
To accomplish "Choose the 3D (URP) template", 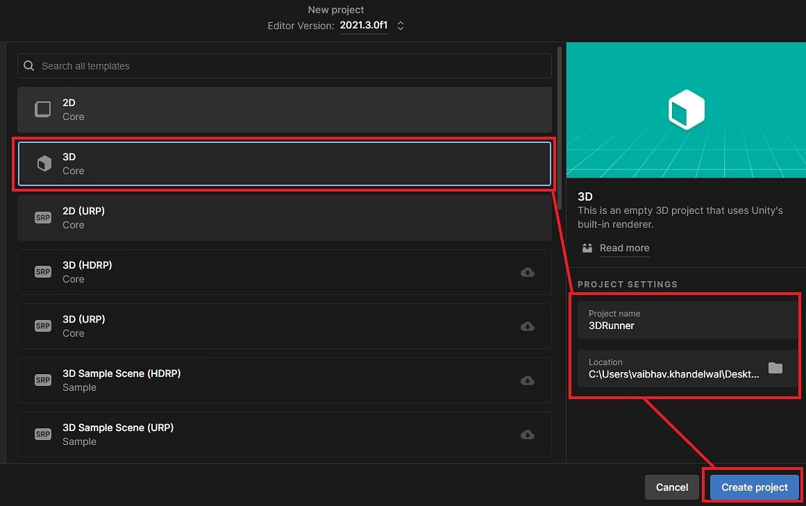I will [284, 326].
